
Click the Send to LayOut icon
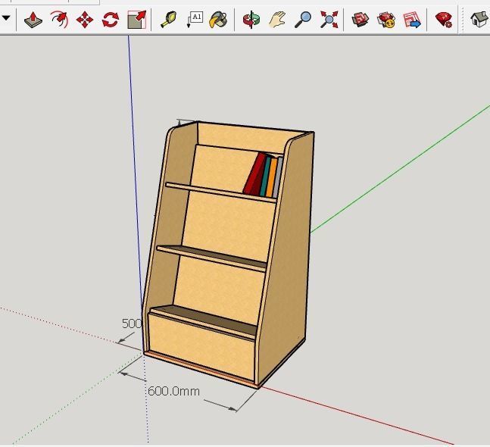(x=412, y=20)
